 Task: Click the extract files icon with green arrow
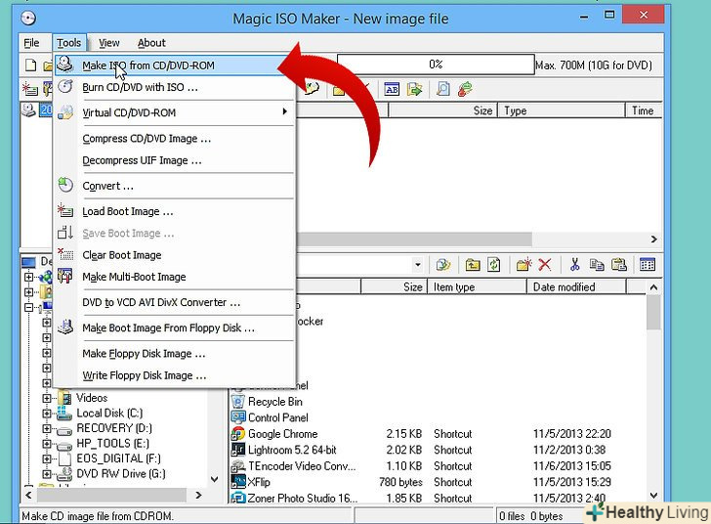(414, 89)
